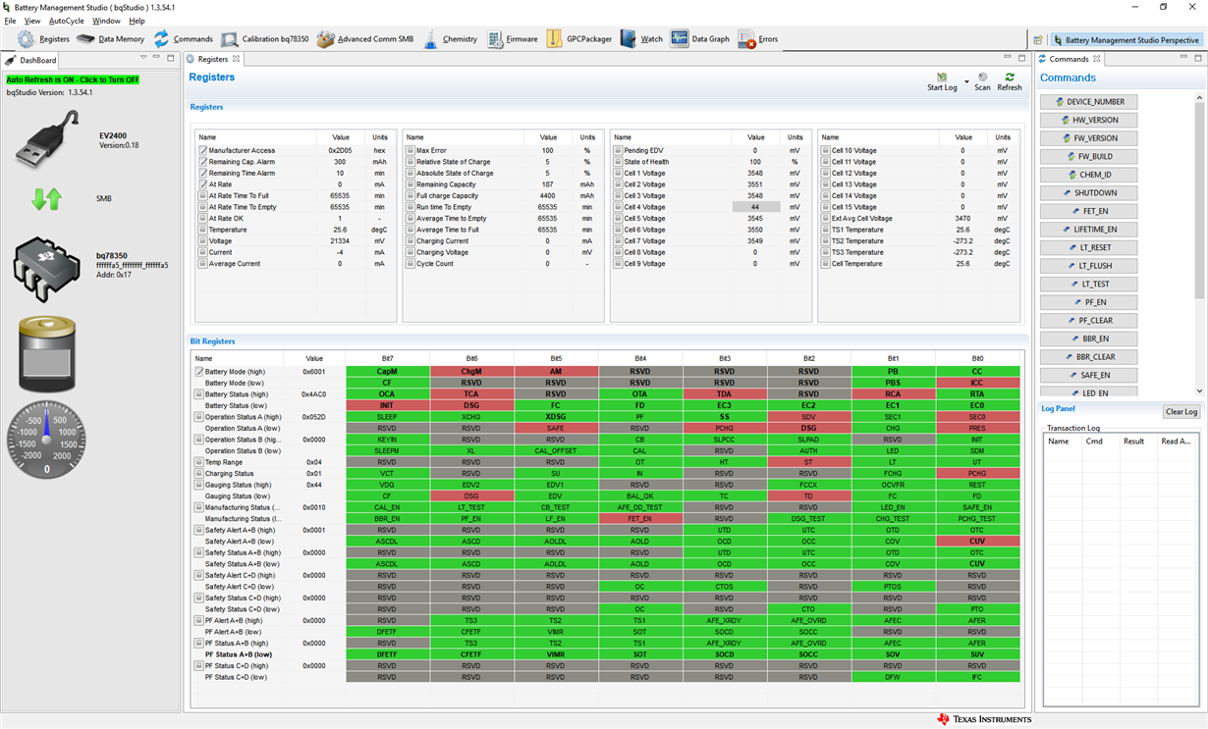
Task: Click the red FET_EN bit cell
Action: coord(639,519)
